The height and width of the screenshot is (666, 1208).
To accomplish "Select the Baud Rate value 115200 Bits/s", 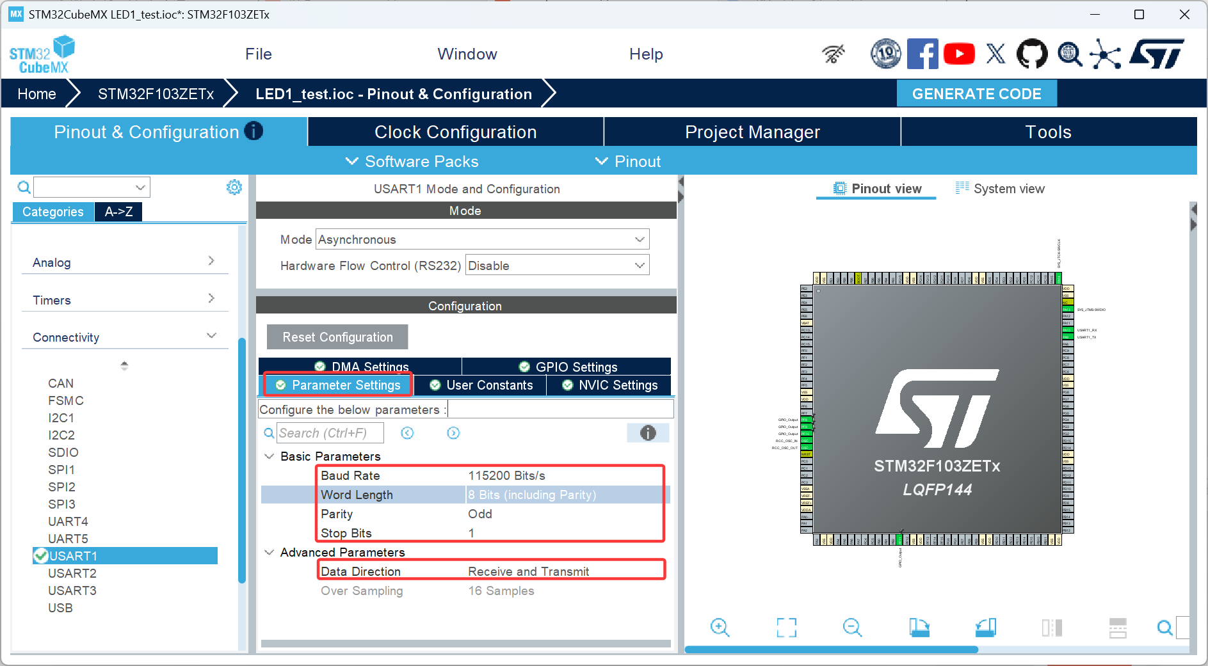I will (x=507, y=475).
